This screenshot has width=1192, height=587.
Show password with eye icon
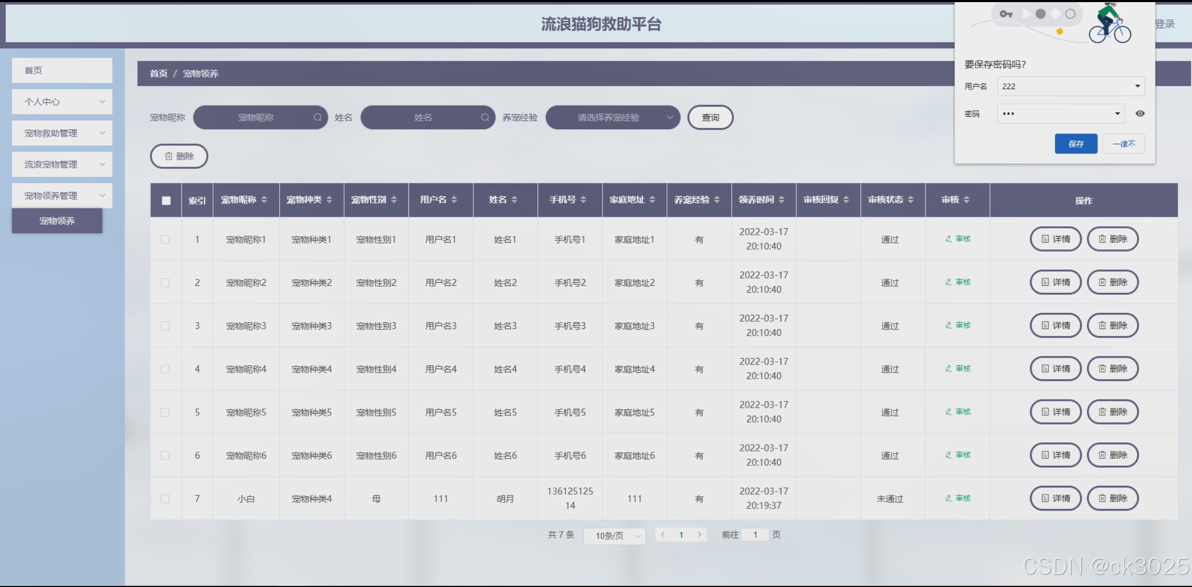click(x=1140, y=113)
